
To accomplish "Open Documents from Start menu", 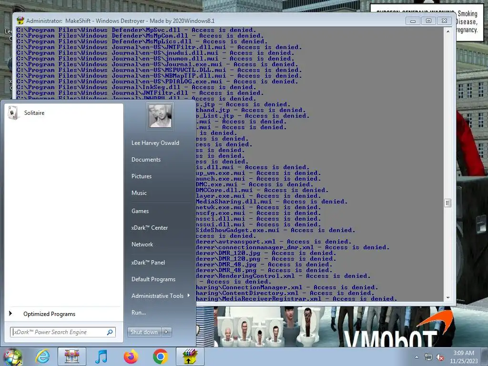I will coord(146,159).
